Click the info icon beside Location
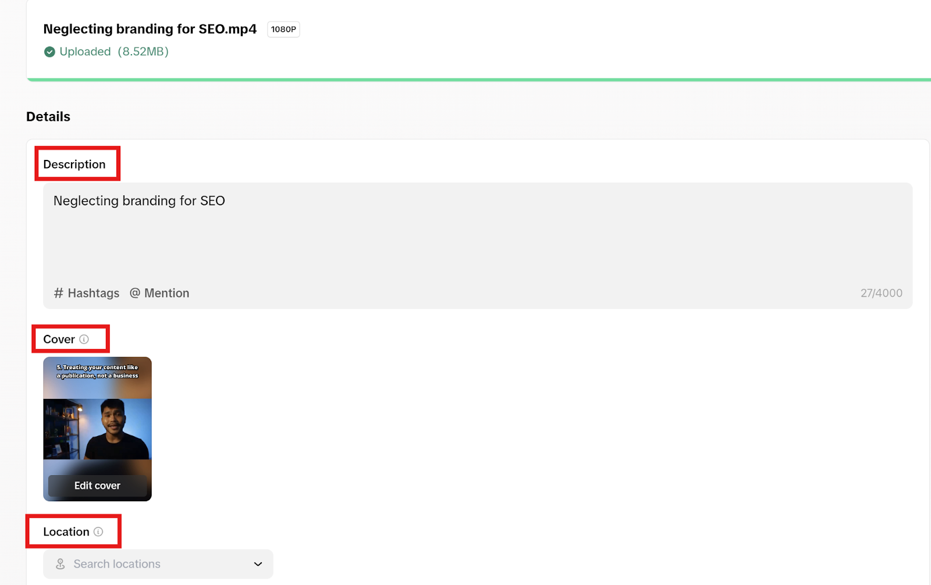 point(98,532)
